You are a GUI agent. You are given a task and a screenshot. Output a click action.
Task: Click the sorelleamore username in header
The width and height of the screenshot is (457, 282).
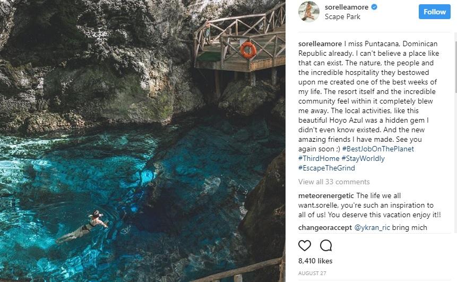[347, 7]
